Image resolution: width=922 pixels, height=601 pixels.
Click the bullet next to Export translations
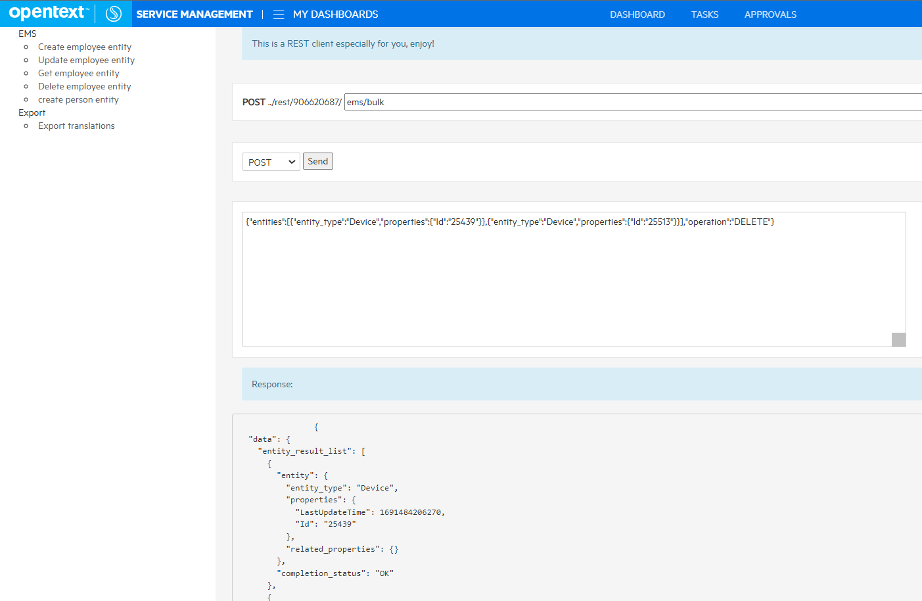point(27,126)
